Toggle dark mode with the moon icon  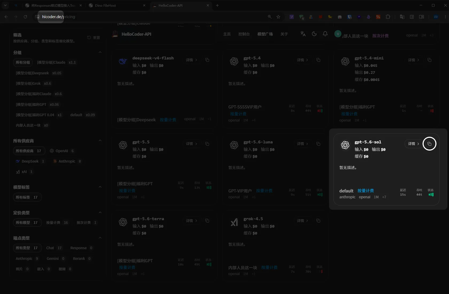[x=314, y=34]
